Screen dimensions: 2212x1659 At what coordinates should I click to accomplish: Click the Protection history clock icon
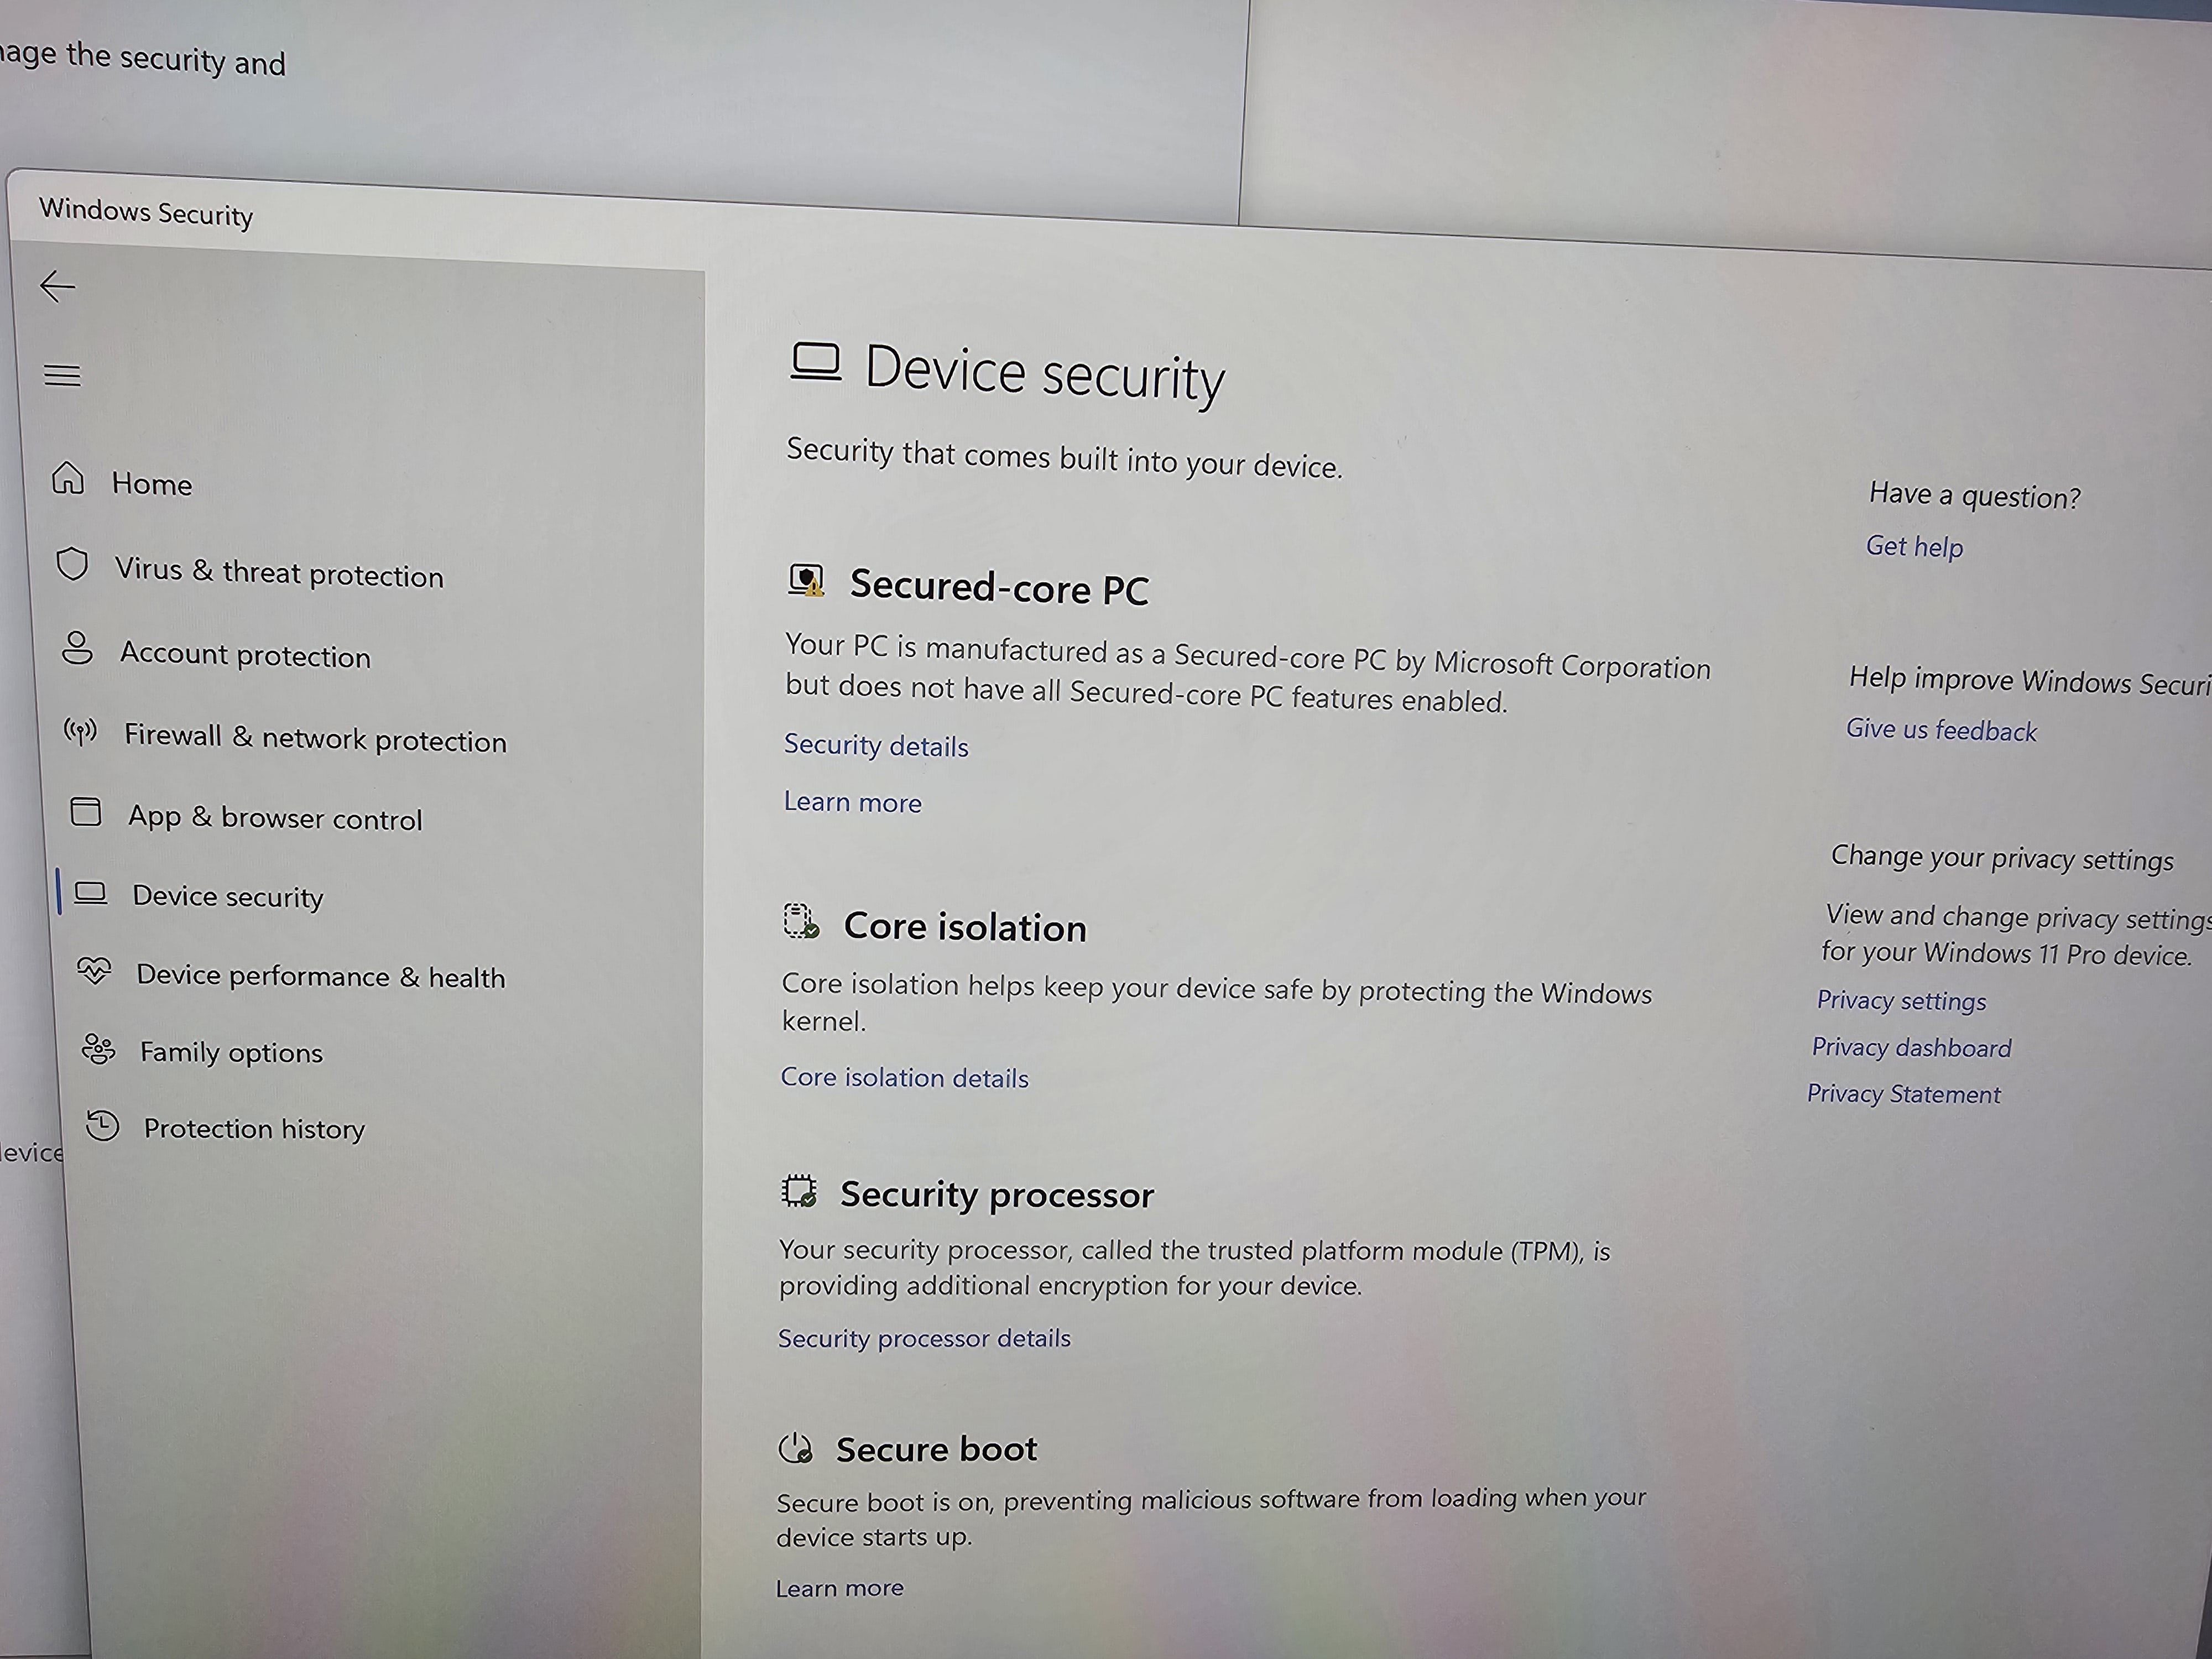102,1126
